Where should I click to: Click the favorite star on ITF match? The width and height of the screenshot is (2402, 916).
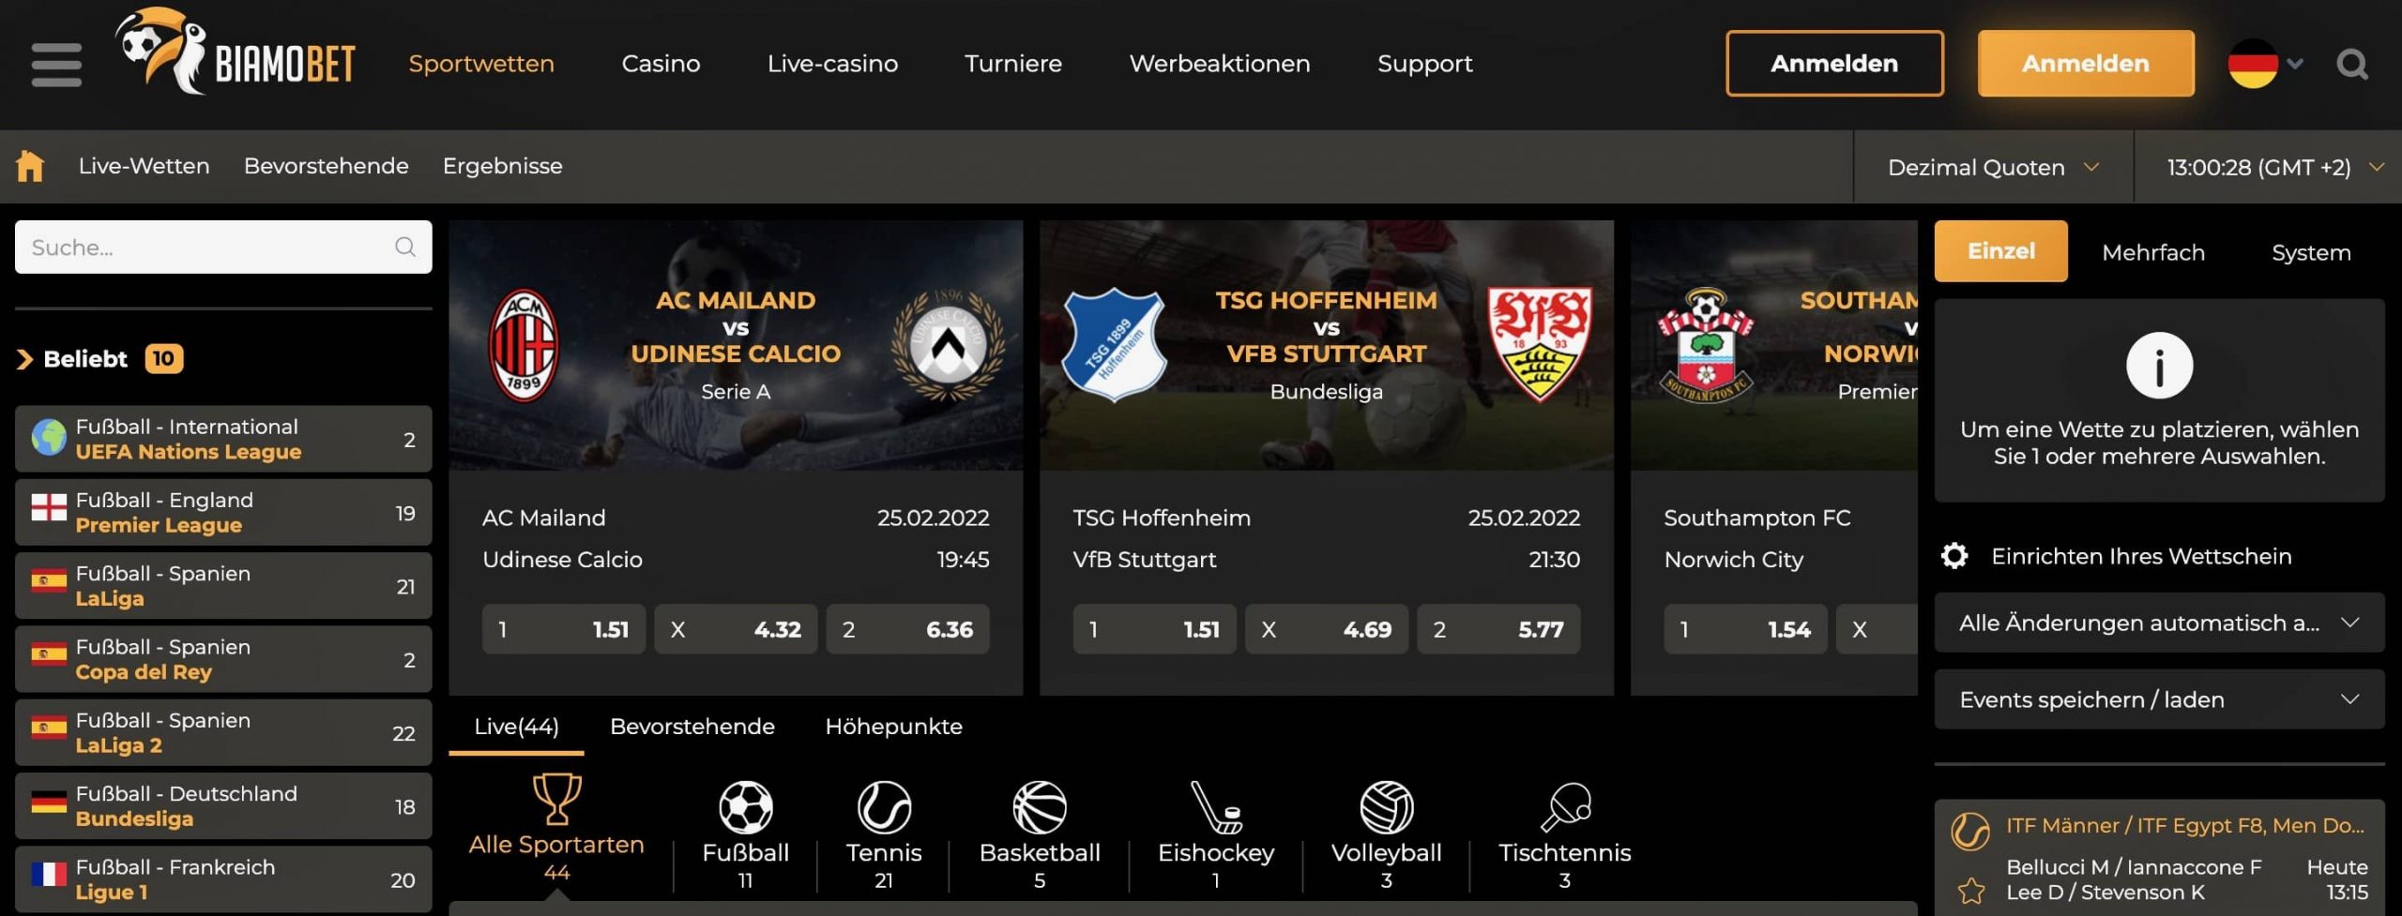pos(1971,891)
